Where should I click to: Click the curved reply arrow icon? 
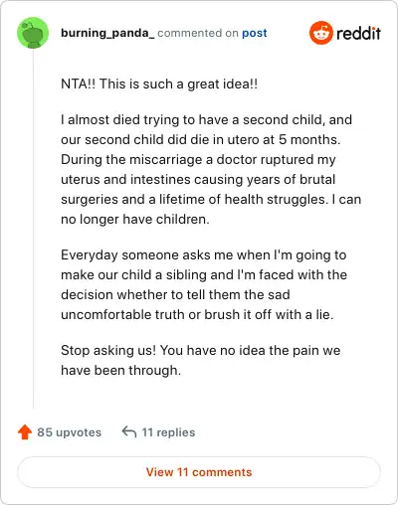tap(129, 431)
